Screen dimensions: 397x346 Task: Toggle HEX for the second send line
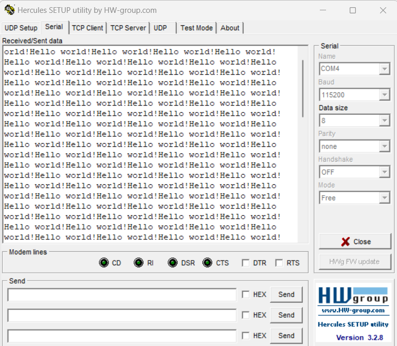coord(246,315)
